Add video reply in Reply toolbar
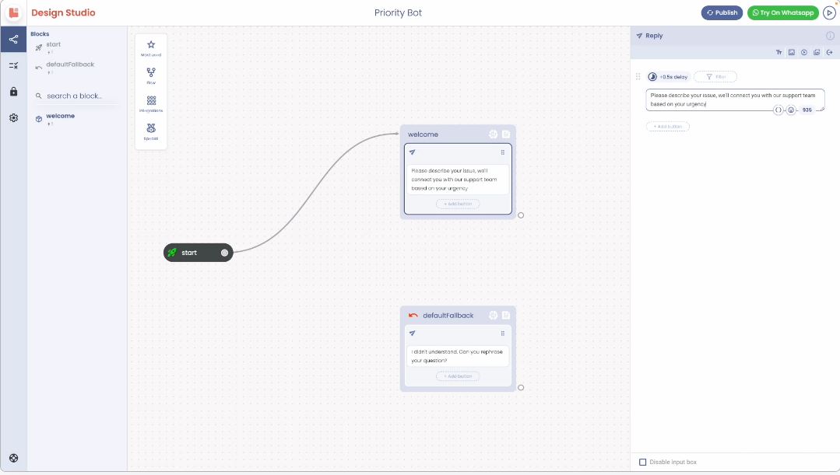 804,52
